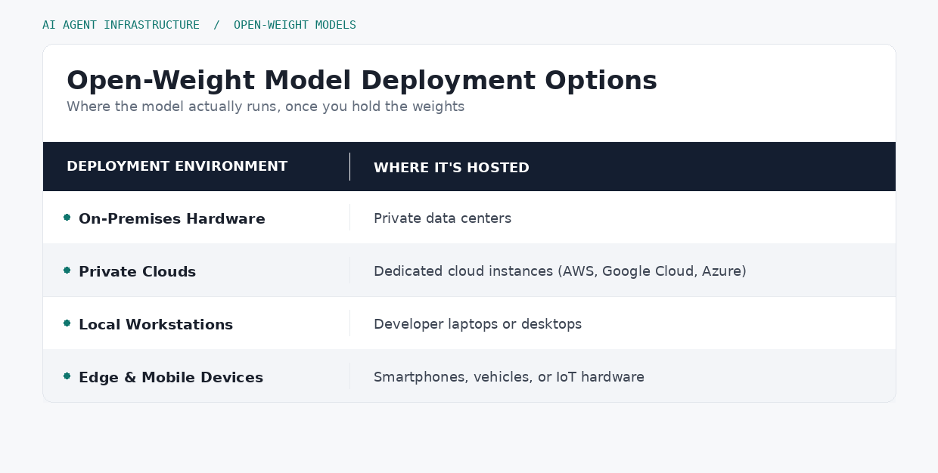938x473 pixels.
Task: Select the 'Private data centers' cell
Action: pos(443,218)
